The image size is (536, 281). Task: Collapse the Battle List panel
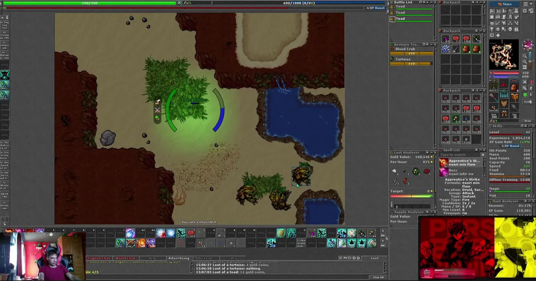click(x=431, y=2)
